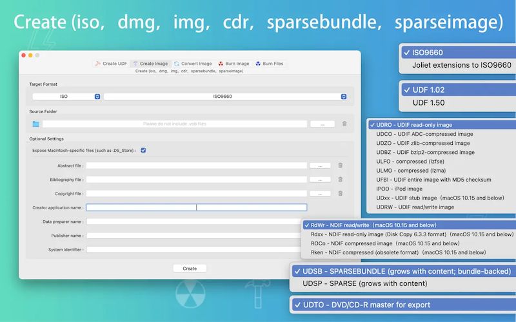Click the blue Source Folder icon
This screenshot has height=322, width=516.
click(x=36, y=124)
